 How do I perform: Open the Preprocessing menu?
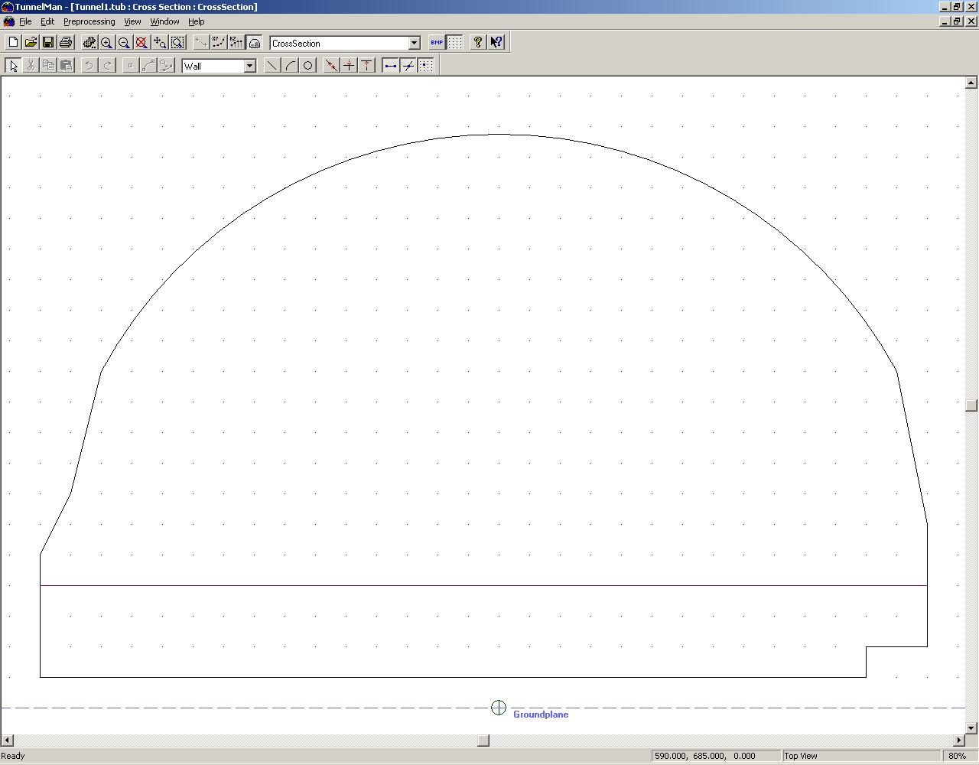[x=89, y=21]
